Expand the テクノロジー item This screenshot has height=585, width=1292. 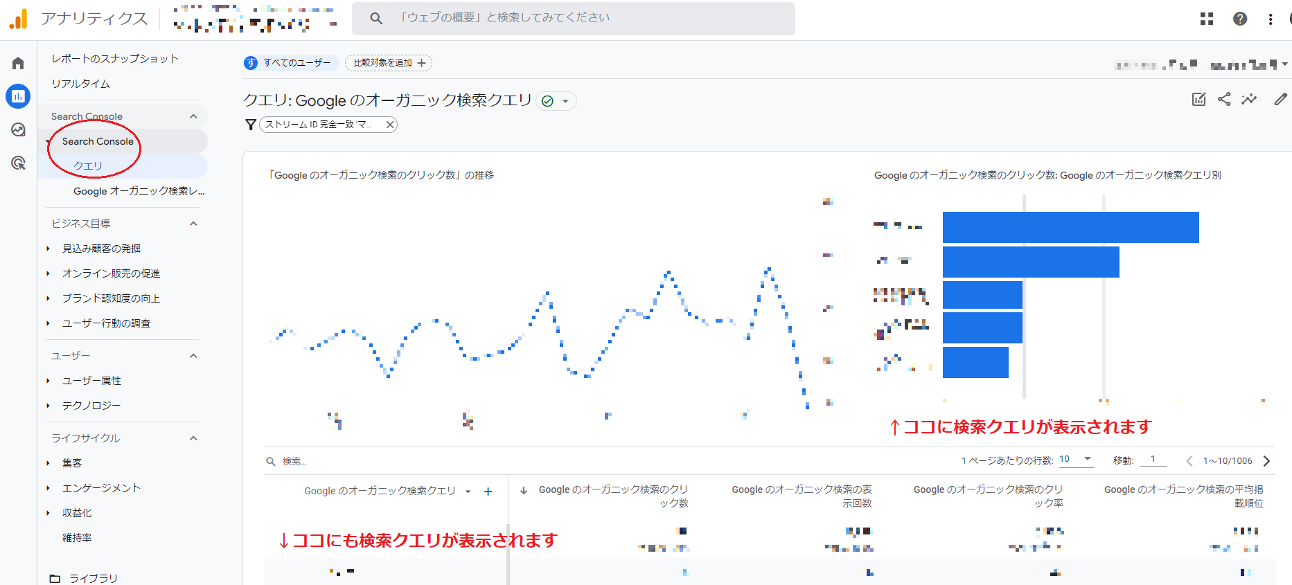pyautogui.click(x=48, y=406)
